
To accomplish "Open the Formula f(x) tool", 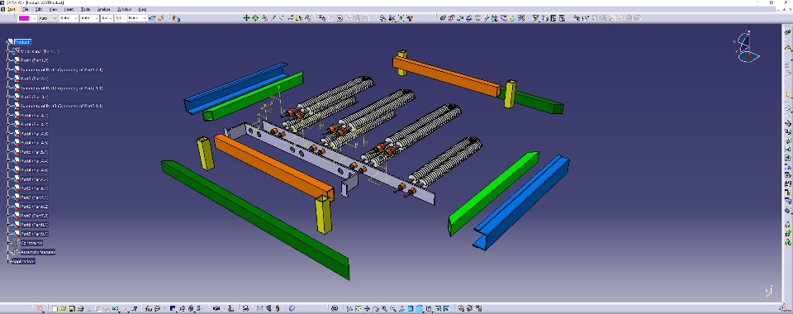I will 148,308.
